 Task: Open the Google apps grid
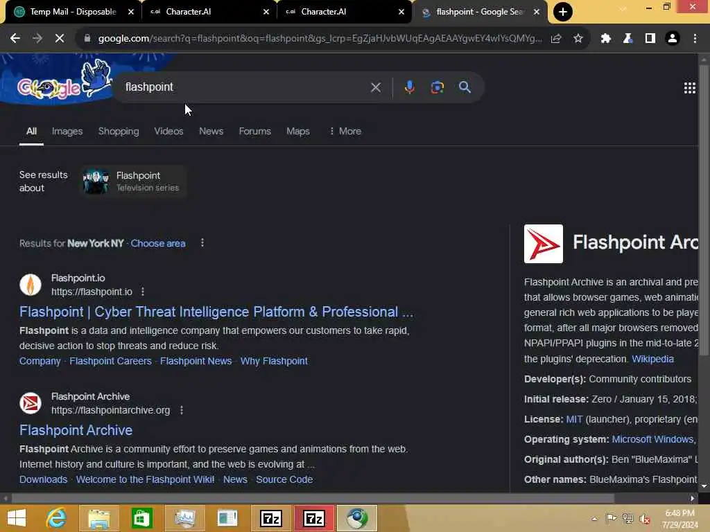[690, 88]
